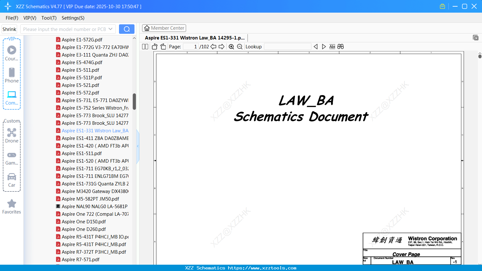Open the Member Center
Viewport: 482px width, 271px height.
164,28
